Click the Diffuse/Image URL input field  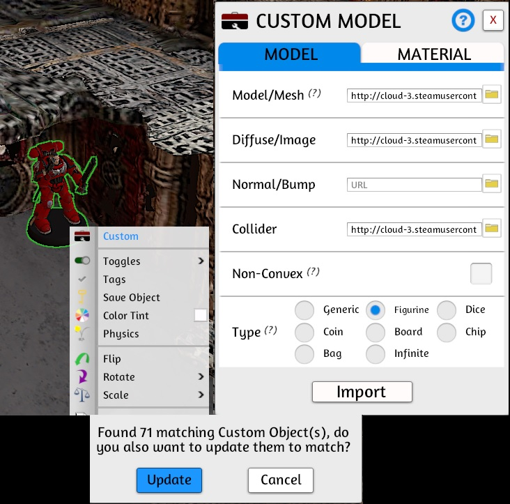click(x=414, y=140)
